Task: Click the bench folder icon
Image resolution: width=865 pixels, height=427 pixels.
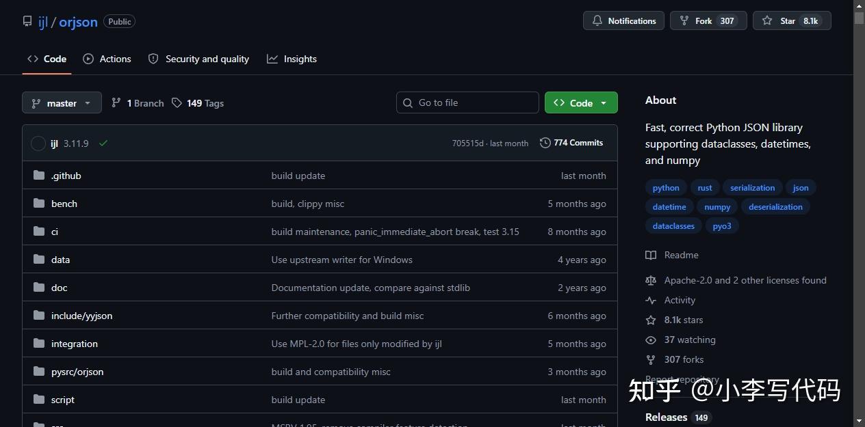Action: pos(39,204)
